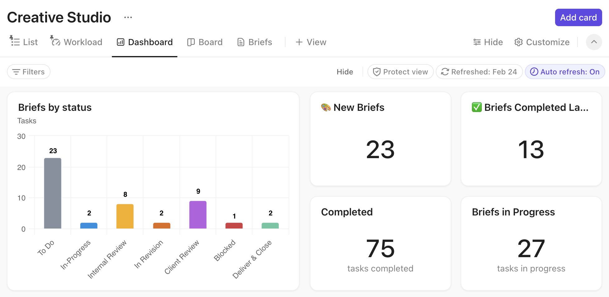The image size is (609, 297).
Task: Click the Hide sliders icon in view bar
Action: coord(477,42)
